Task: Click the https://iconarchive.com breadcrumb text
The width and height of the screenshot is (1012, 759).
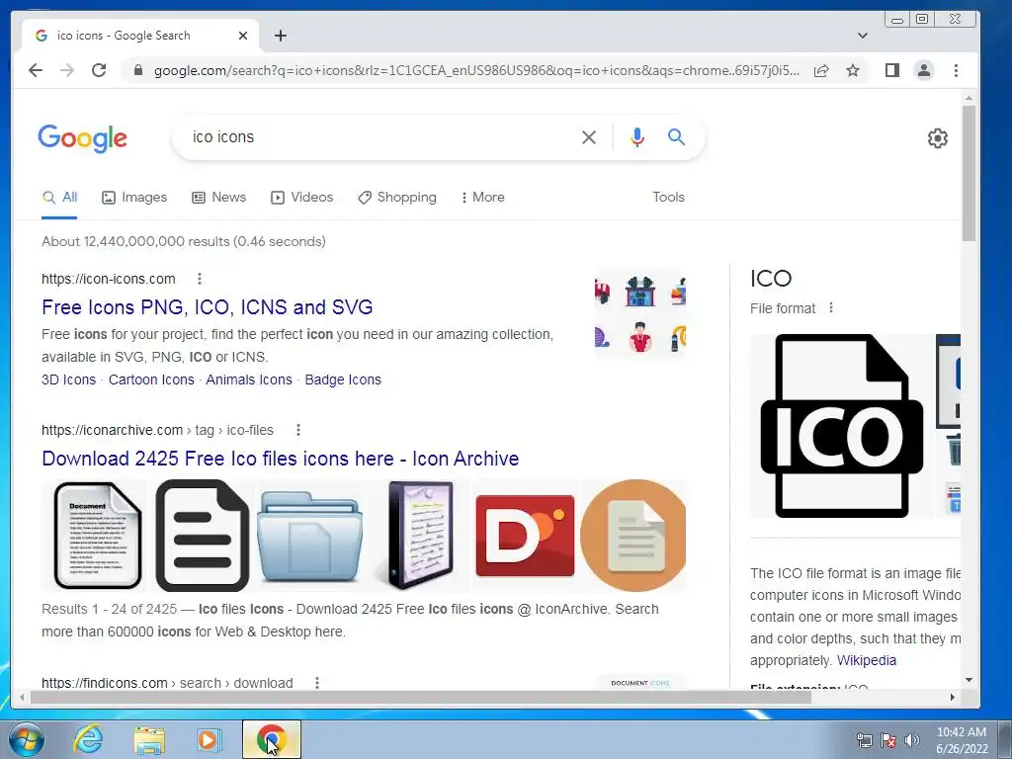Action: pyautogui.click(x=112, y=430)
